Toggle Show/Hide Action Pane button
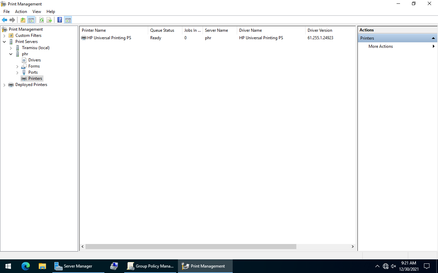 68,20
